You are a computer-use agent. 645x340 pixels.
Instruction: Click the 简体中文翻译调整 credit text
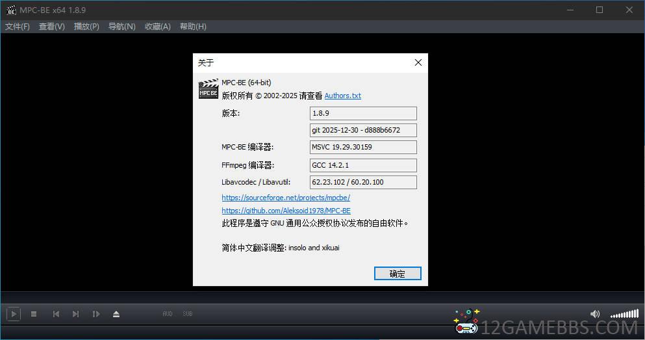point(281,248)
